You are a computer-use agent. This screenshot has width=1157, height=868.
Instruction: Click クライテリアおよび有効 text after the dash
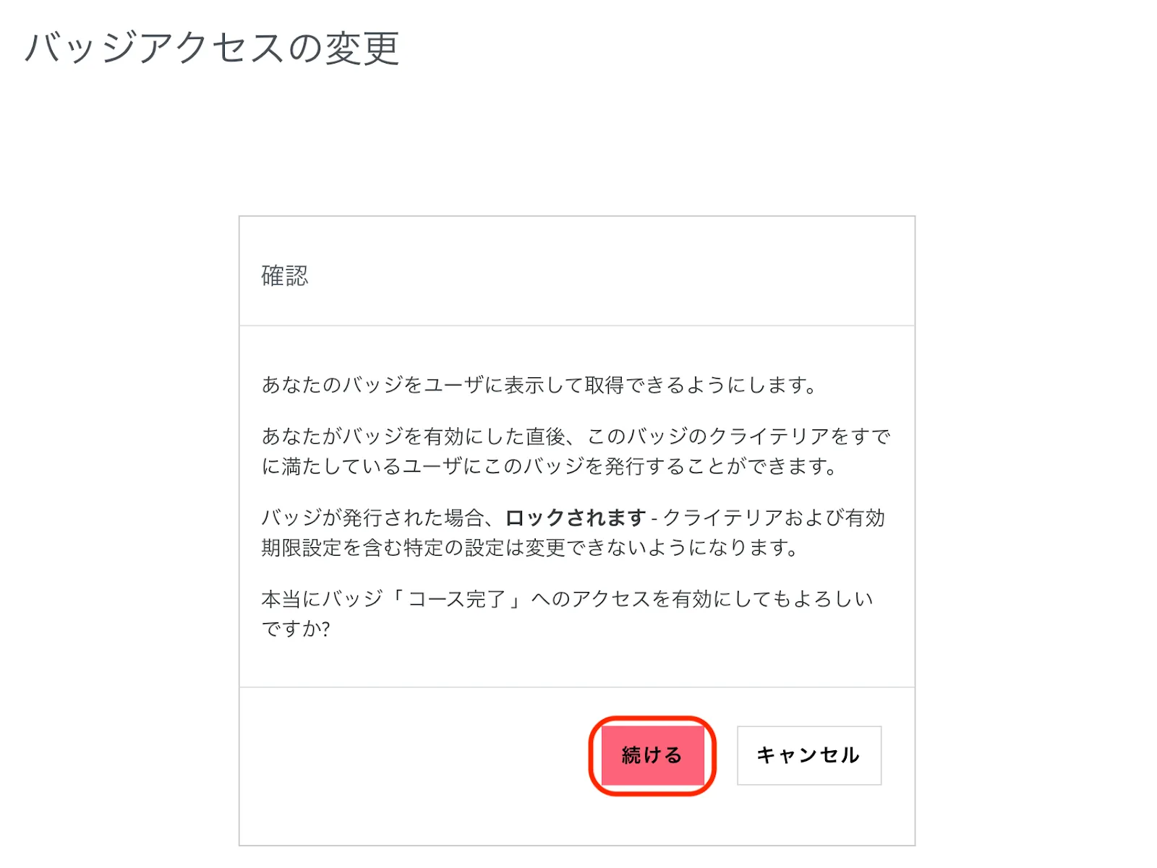pos(774,517)
